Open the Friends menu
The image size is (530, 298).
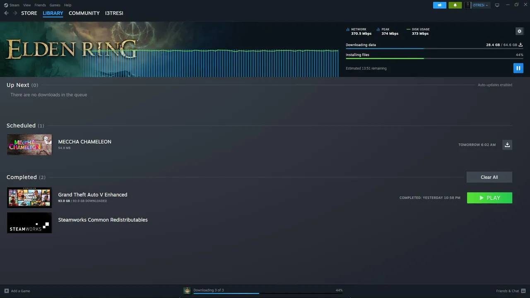click(x=40, y=5)
